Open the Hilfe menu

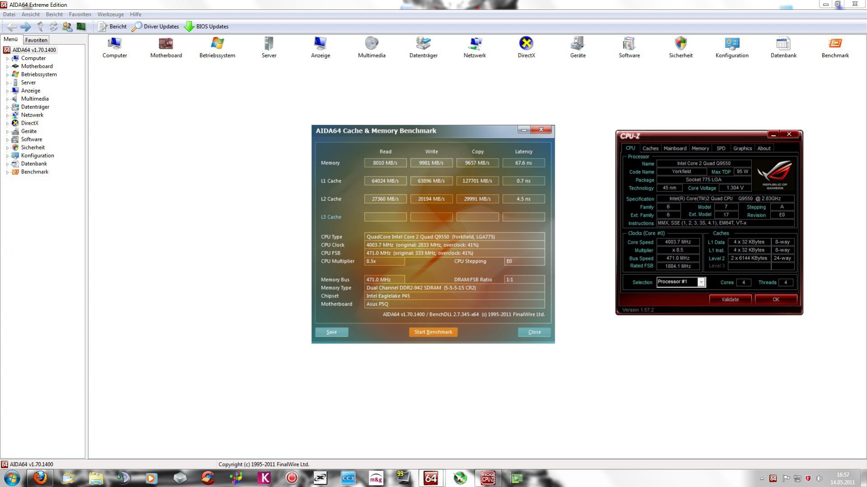pyautogui.click(x=136, y=14)
